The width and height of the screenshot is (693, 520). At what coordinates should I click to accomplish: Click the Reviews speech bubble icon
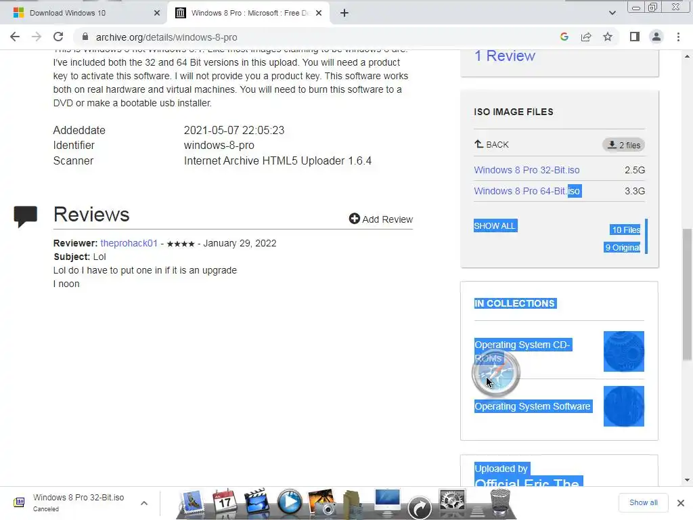click(25, 216)
